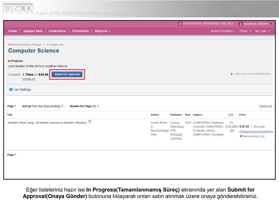Click the Author column header
The image size is (279, 209).
pyautogui.click(x=155, y=115)
